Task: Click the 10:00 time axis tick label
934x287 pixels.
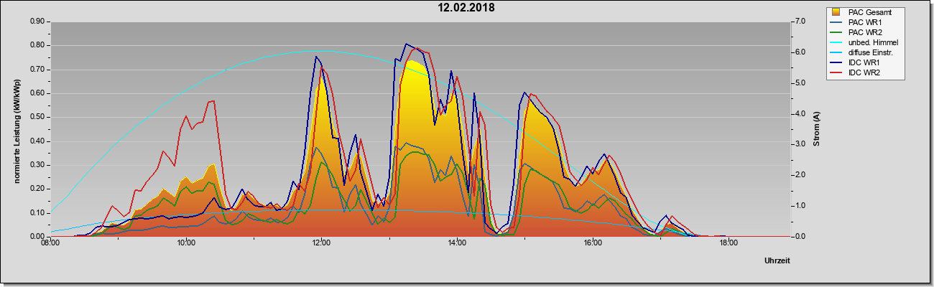Action: tap(185, 243)
